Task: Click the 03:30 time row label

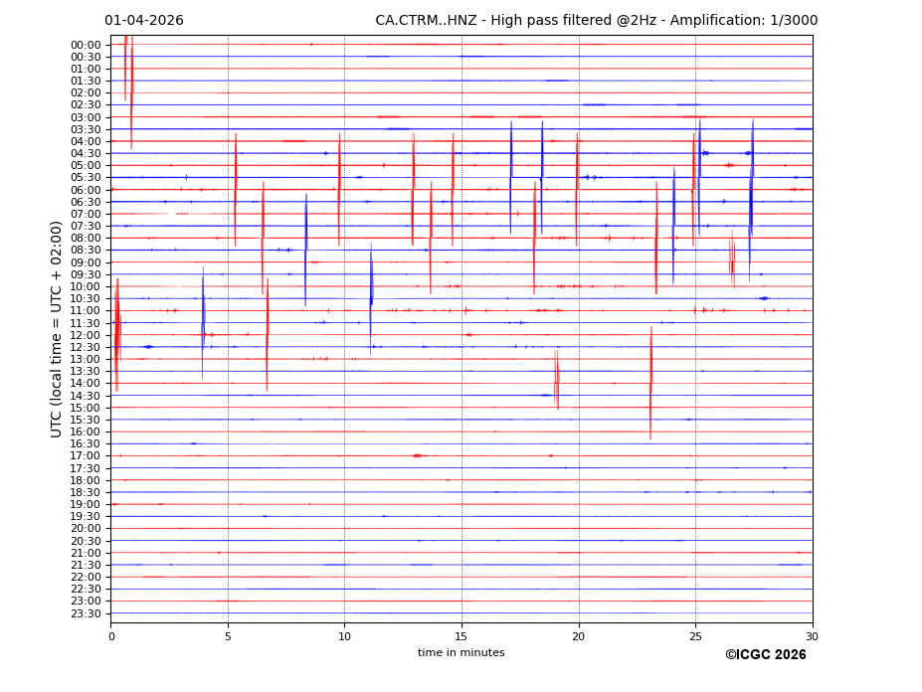Action: pyautogui.click(x=86, y=129)
